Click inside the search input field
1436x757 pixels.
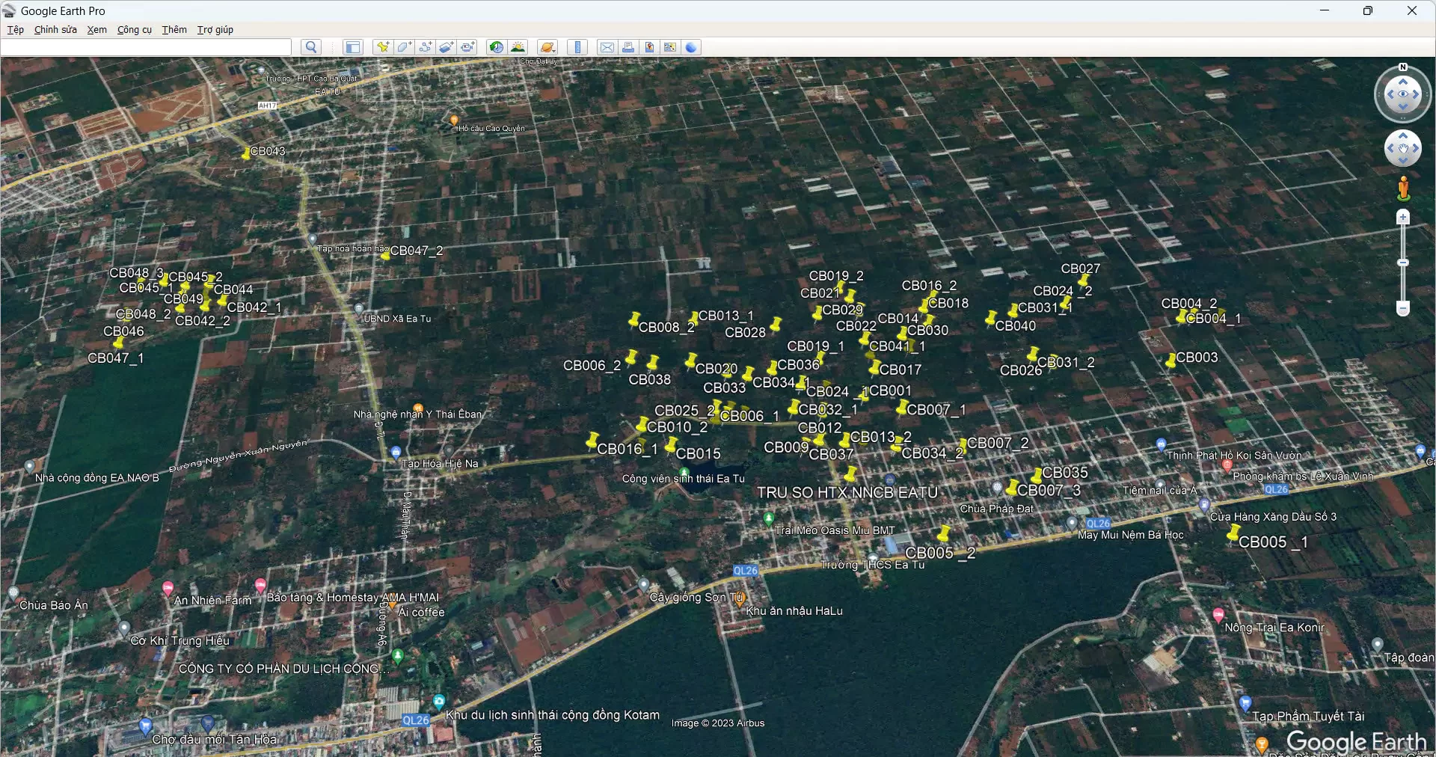(x=146, y=47)
